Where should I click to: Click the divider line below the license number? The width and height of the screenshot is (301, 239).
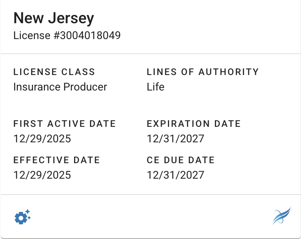150,53
